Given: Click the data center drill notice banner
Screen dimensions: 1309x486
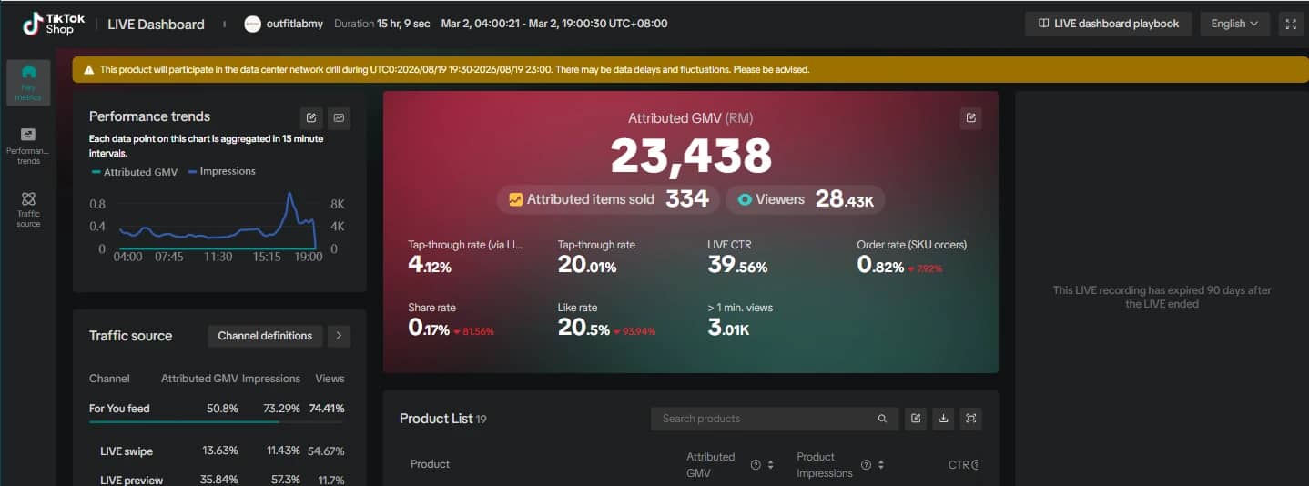Looking at the screenshot, I should pos(690,69).
